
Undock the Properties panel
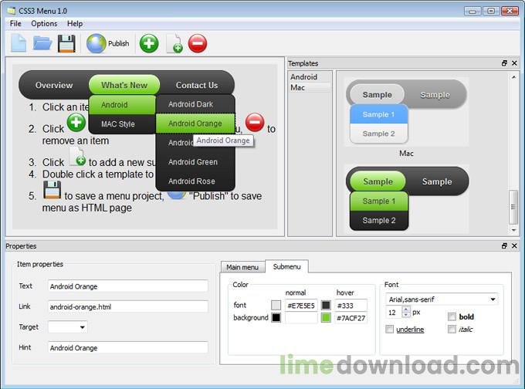505,245
